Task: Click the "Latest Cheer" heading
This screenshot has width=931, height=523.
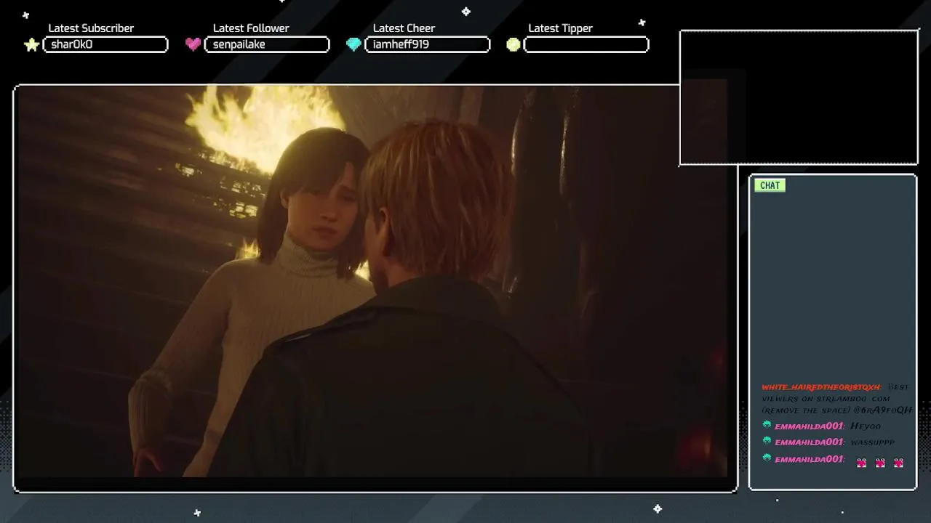Action: point(404,28)
